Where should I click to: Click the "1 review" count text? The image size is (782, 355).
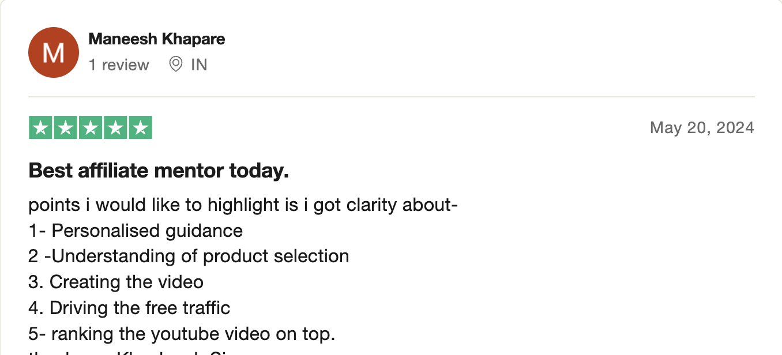click(119, 65)
